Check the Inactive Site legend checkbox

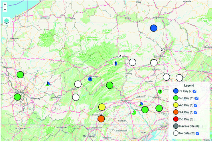click(x=201, y=126)
